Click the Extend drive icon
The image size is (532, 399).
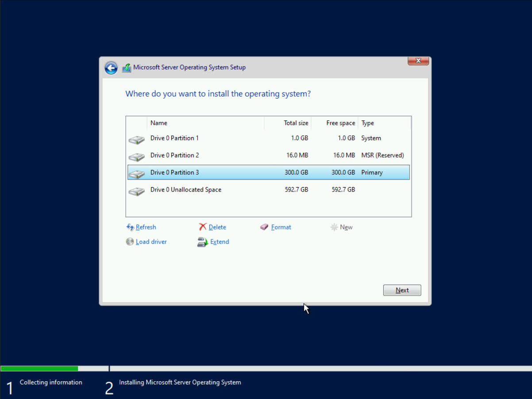202,242
